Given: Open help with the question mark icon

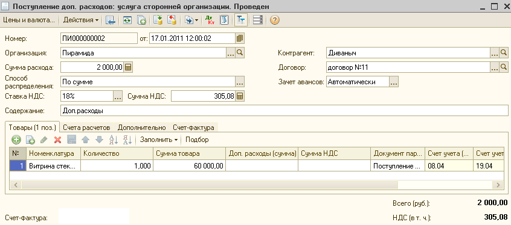Looking at the screenshot, I should tap(275, 20).
